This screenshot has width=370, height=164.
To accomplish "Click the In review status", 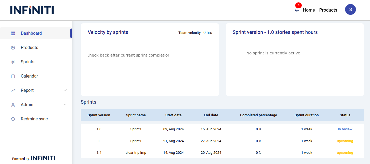I will tap(345, 129).
